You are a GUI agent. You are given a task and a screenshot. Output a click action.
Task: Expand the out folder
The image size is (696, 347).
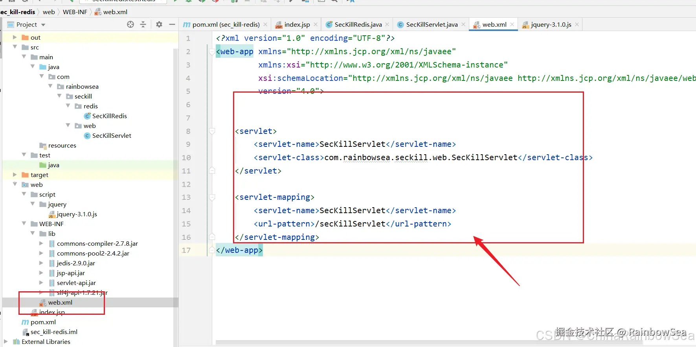tap(15, 37)
